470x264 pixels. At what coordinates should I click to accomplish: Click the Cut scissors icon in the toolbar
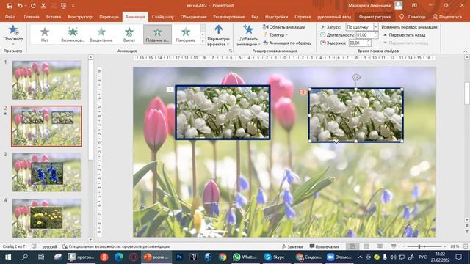pos(43,6)
